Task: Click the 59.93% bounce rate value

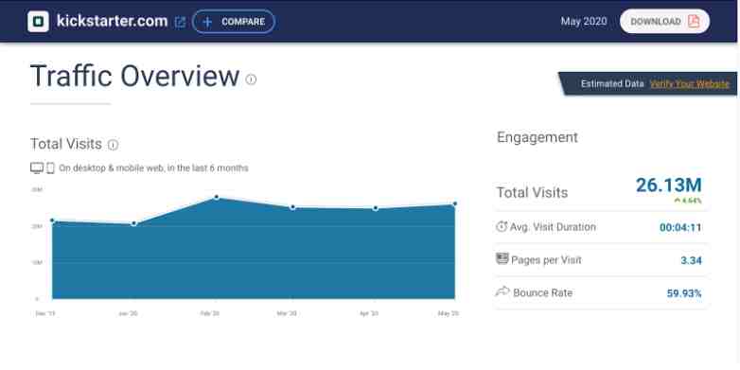Action: coord(684,293)
